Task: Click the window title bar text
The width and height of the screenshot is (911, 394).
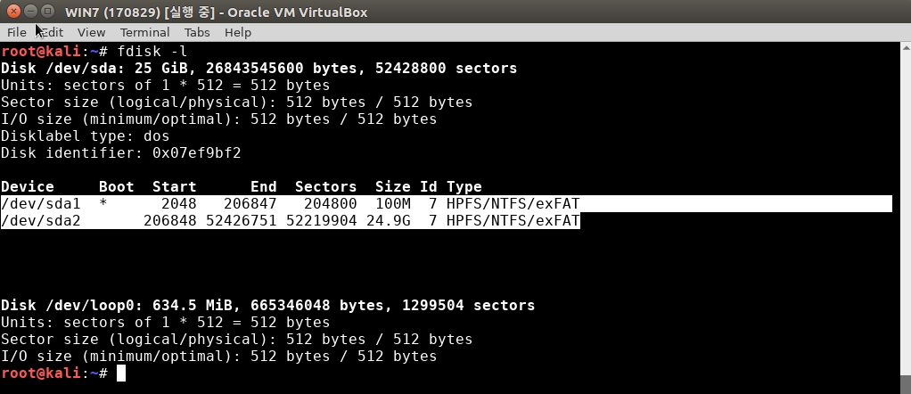Action: [x=216, y=12]
